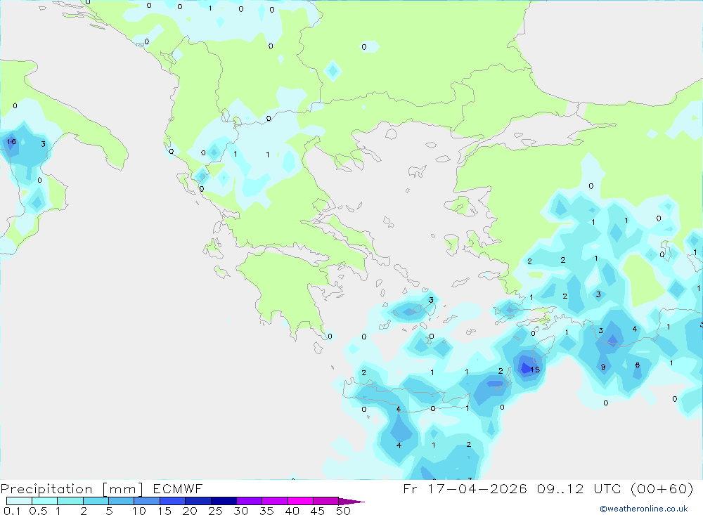
Task: Select the 10–15 mm legend swatch
Action: coord(147,501)
